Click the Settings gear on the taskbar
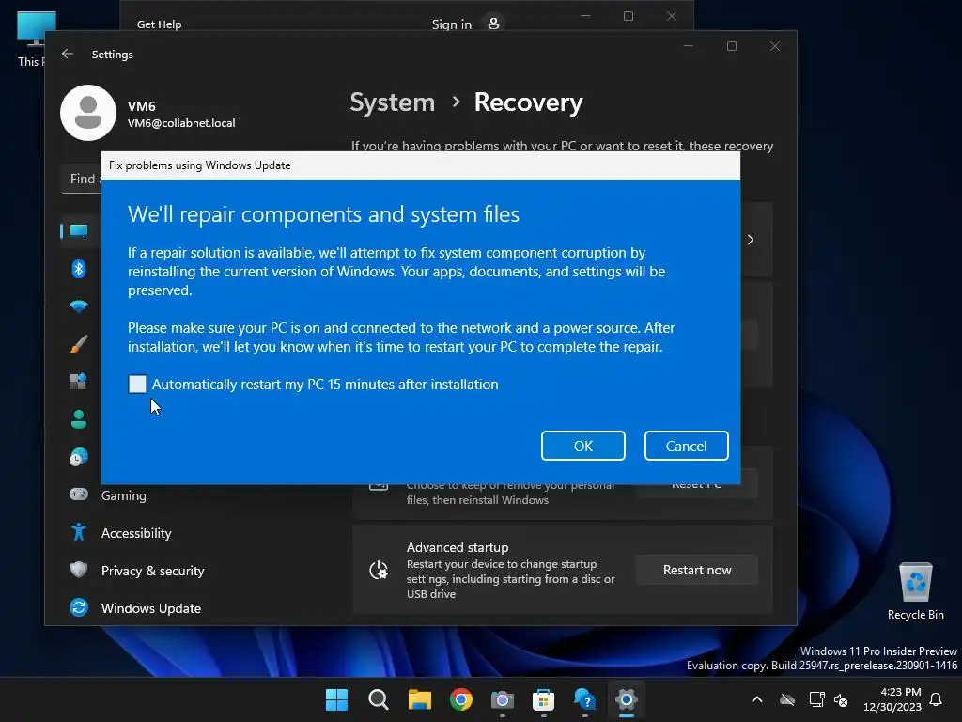 click(x=627, y=699)
